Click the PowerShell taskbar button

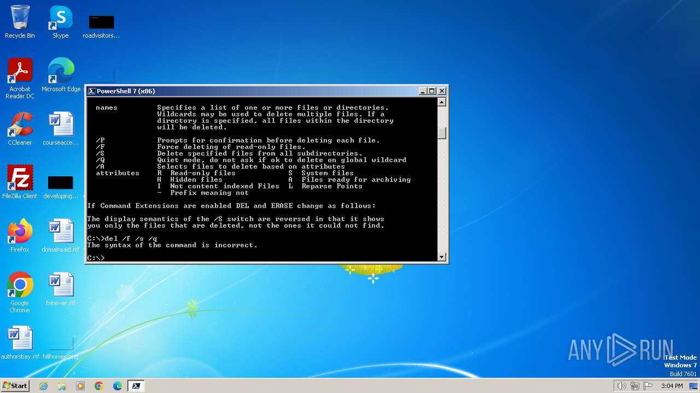coord(136,386)
